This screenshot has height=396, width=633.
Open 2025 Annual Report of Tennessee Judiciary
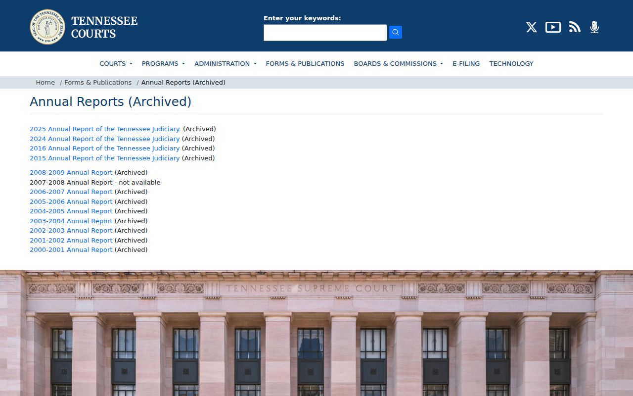tap(105, 129)
